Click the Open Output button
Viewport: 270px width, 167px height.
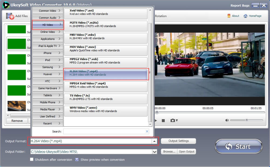tap(187, 152)
